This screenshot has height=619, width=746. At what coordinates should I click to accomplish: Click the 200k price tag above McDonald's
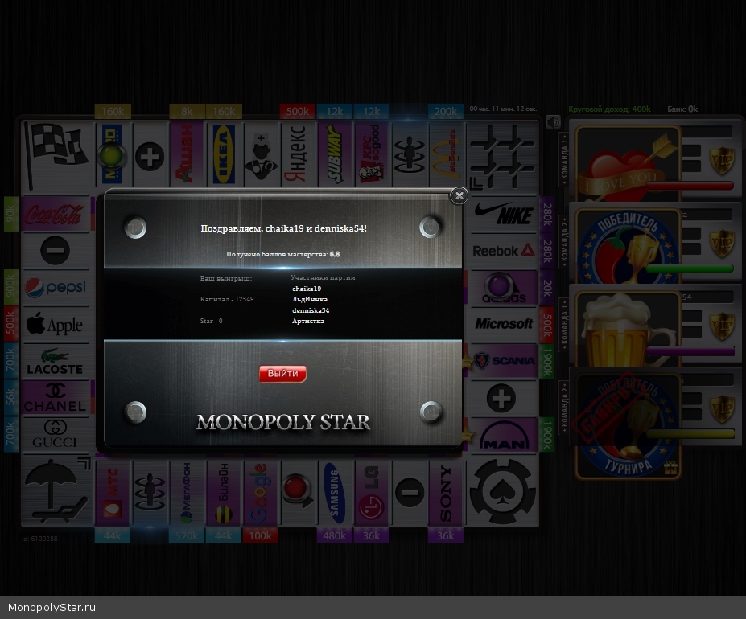(446, 111)
